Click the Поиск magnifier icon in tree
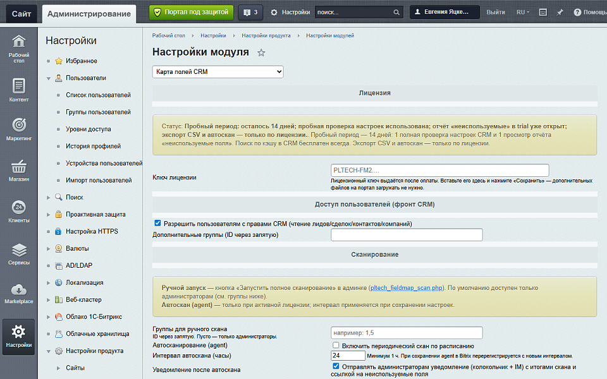 tap(58, 197)
